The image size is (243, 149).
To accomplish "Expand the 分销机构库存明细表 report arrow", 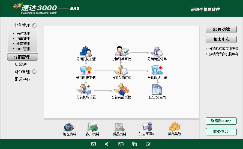I will [206, 49].
